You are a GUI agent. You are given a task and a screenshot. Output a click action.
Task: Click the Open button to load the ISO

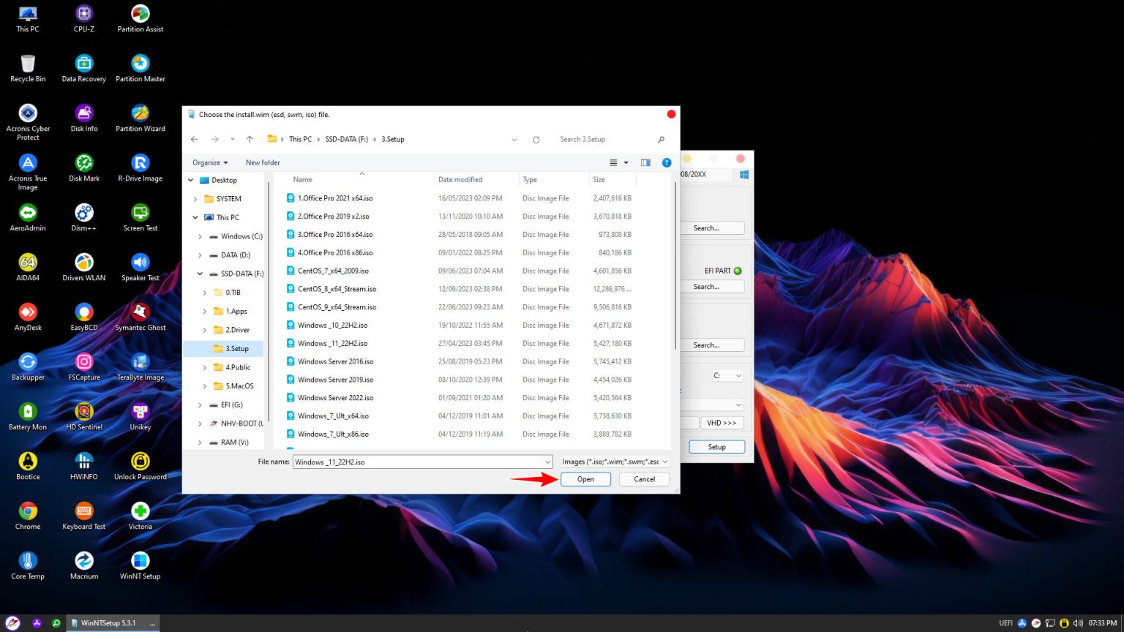click(585, 479)
